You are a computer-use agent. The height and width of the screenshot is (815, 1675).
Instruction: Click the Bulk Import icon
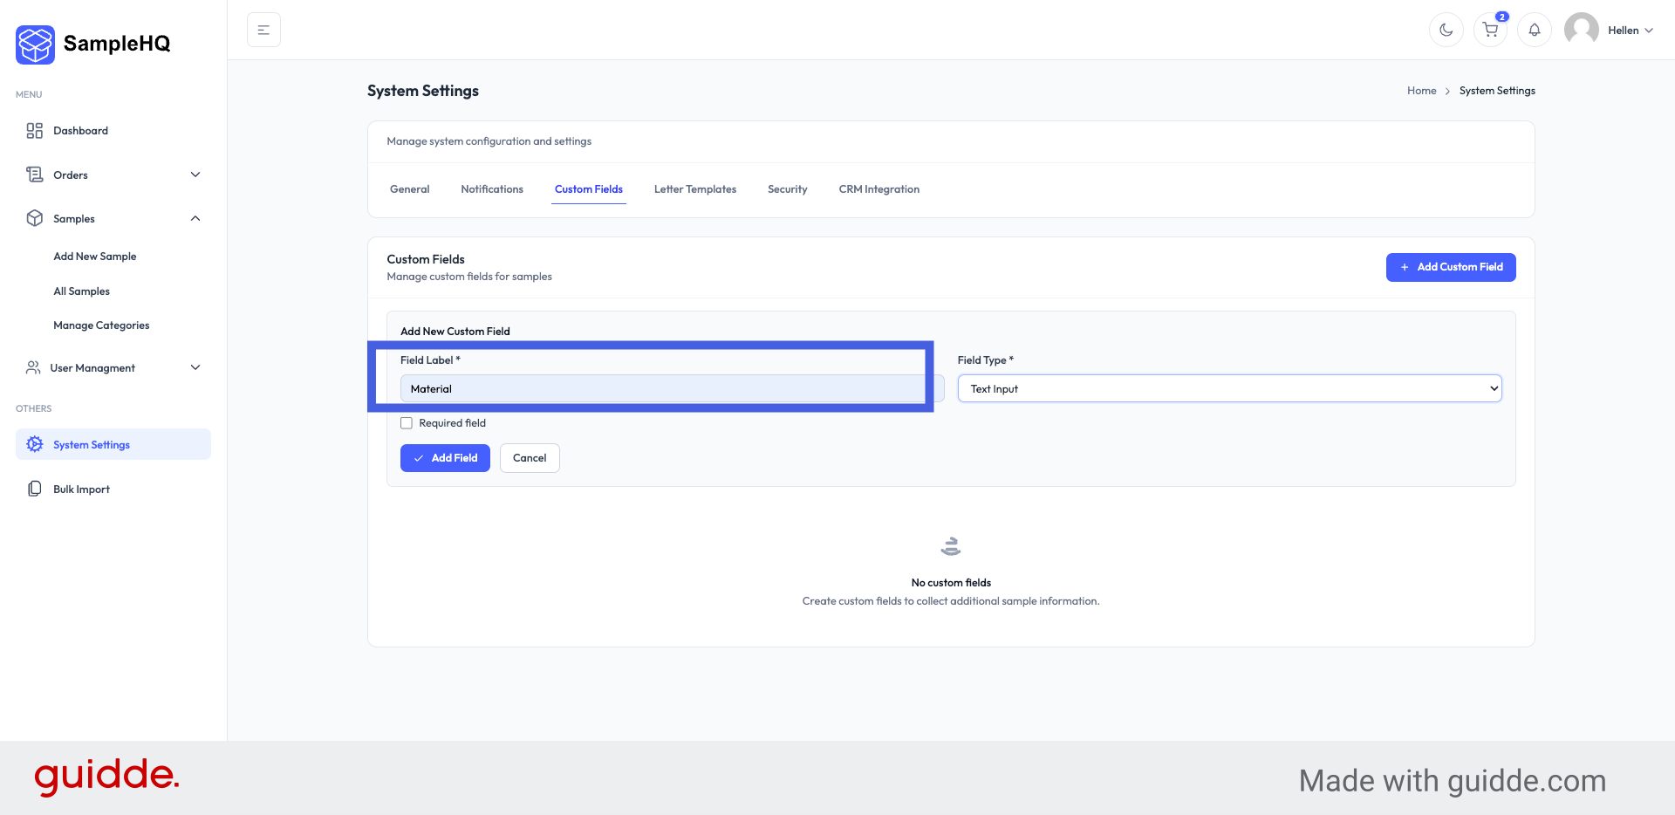coord(34,488)
